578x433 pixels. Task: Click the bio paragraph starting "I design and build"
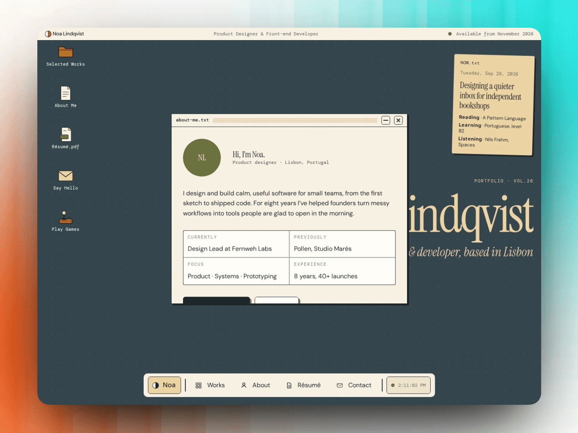(286, 203)
